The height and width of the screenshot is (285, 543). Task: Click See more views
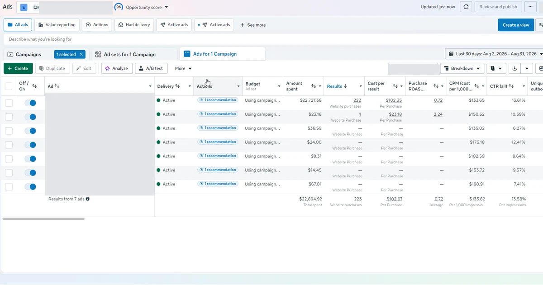[x=253, y=25]
